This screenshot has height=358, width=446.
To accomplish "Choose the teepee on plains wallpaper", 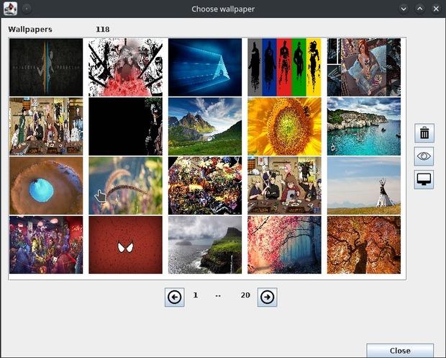I will pyautogui.click(x=363, y=186).
